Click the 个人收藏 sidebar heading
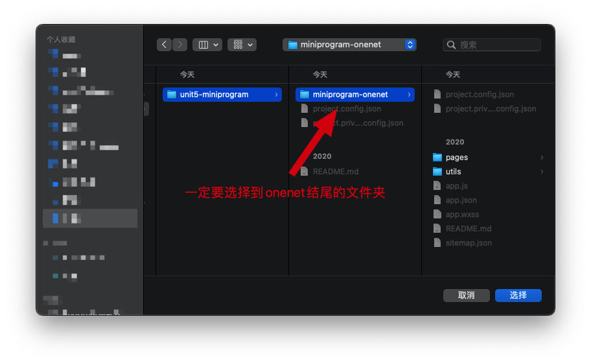The width and height of the screenshot is (591, 363). [61, 40]
